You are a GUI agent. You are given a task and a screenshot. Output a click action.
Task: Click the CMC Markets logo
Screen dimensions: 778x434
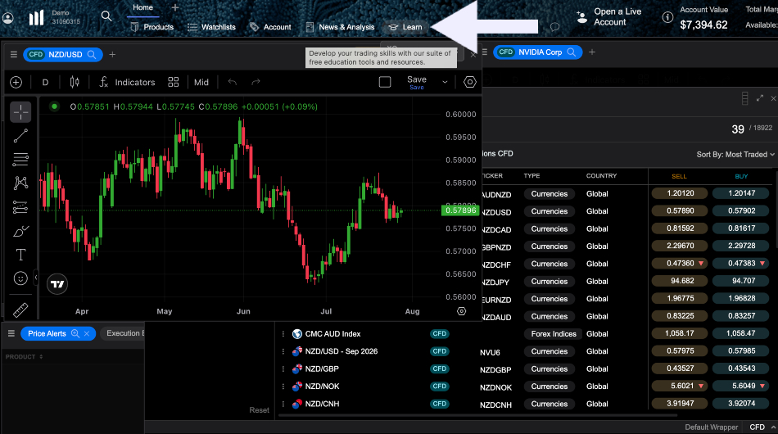(x=36, y=18)
